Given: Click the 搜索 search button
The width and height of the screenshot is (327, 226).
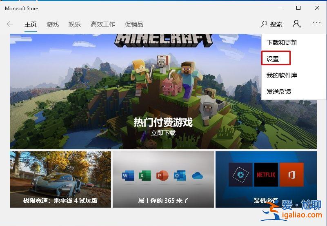Looking at the screenshot, I should (x=271, y=24).
